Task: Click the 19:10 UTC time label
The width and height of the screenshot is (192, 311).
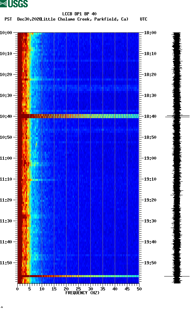Action: point(150,179)
